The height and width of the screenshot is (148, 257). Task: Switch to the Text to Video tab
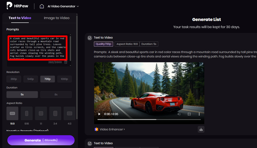[x=20, y=18]
